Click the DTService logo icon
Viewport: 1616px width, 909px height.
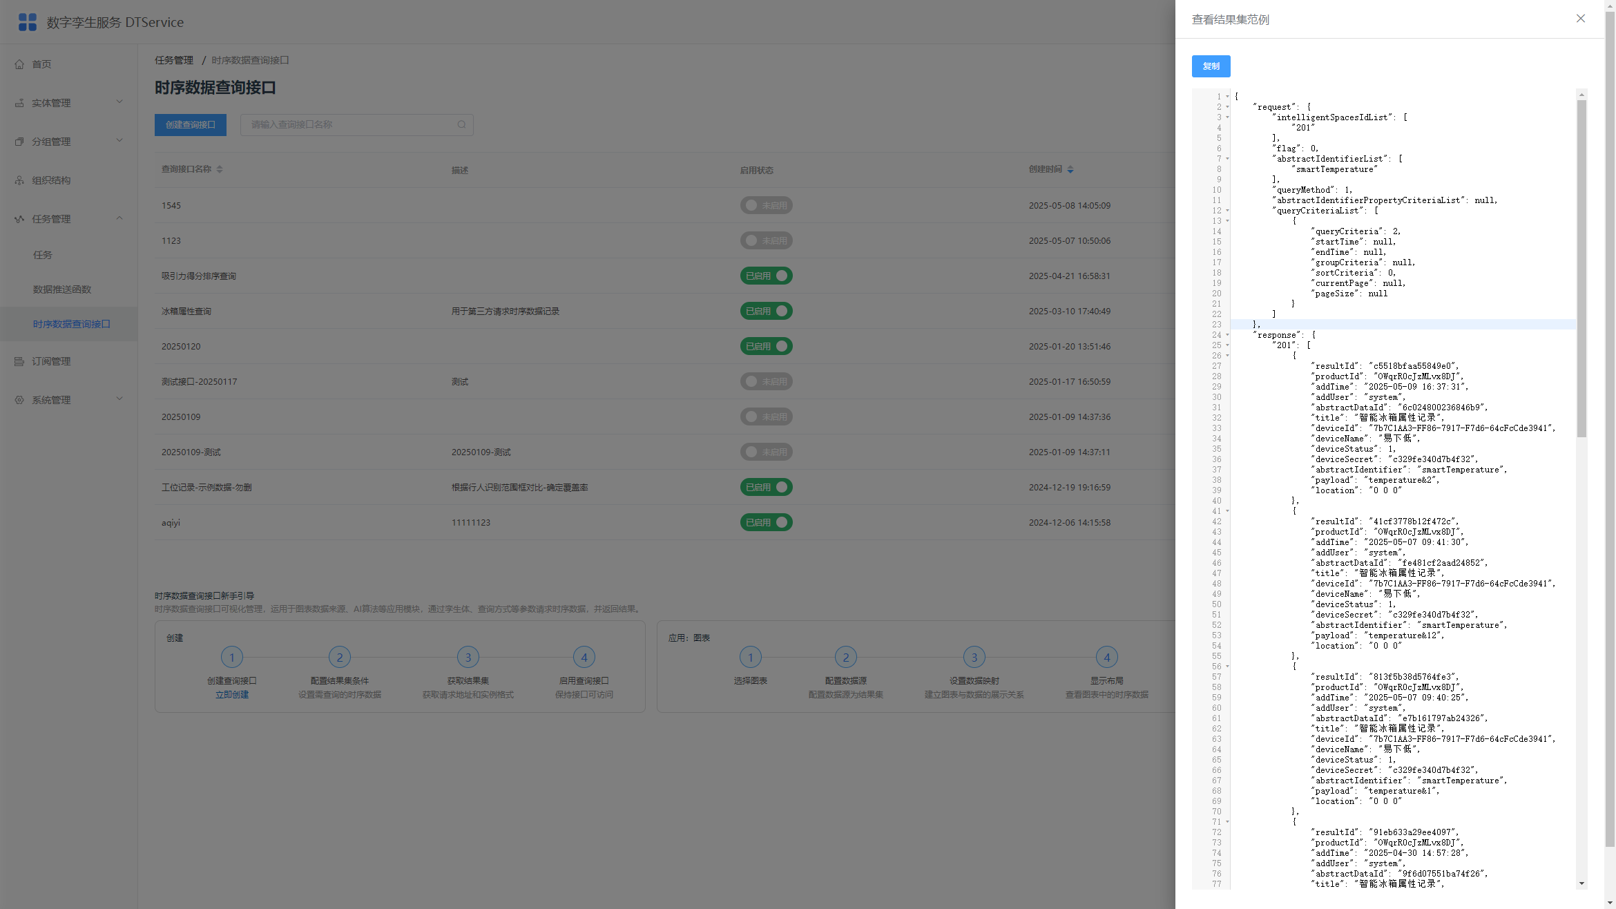point(28,22)
